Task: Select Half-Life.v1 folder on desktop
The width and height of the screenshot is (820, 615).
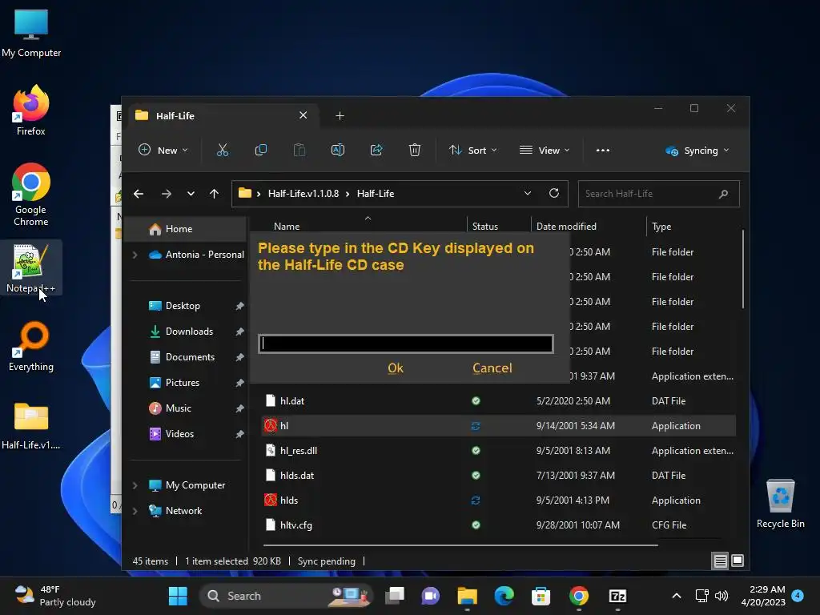Action: [31, 425]
